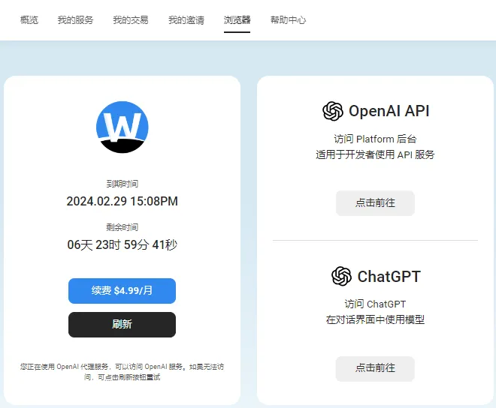
Task: Click 点击前往 under ChatGPT
Action: pos(375,368)
